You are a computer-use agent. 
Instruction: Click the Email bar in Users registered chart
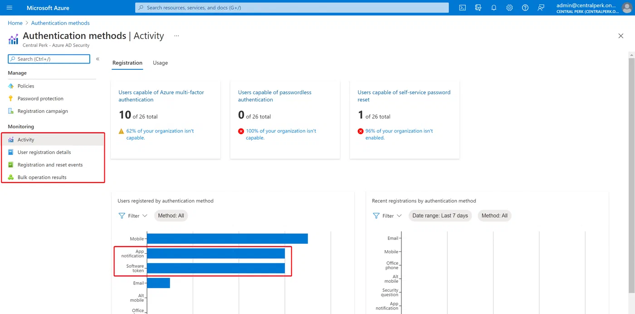pyautogui.click(x=158, y=283)
